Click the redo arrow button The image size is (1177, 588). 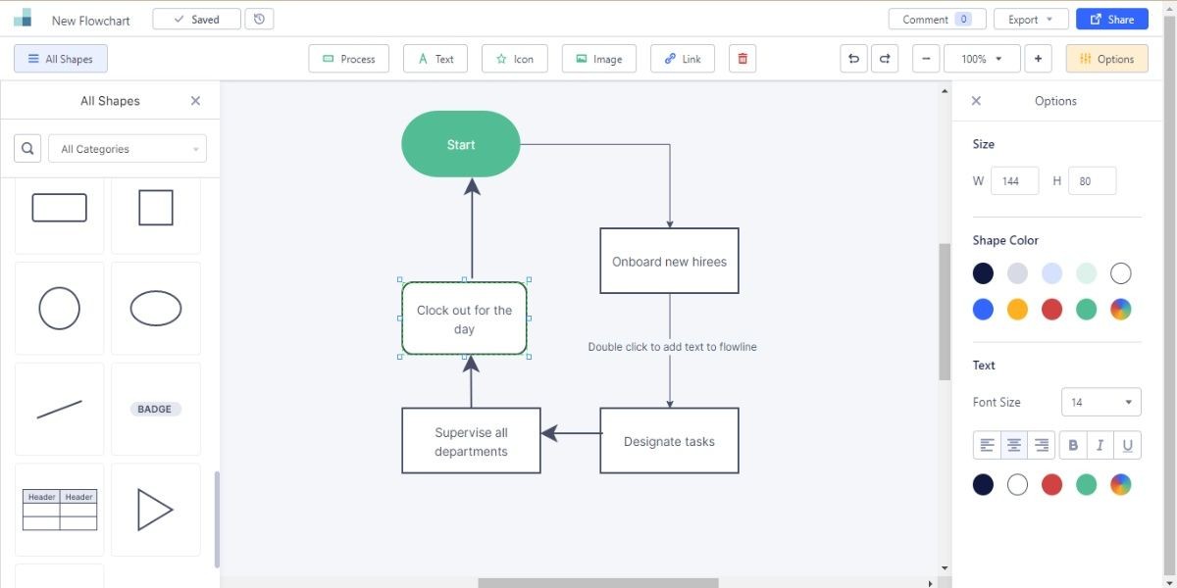pos(884,59)
